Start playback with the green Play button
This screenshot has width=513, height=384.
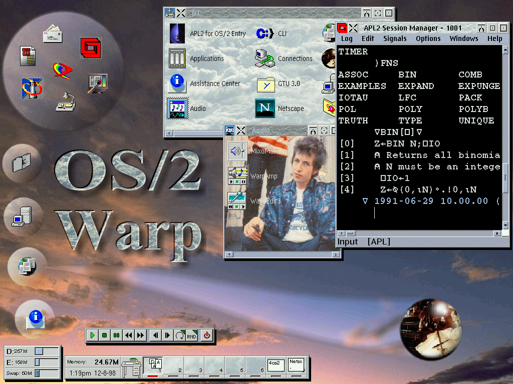tap(93, 335)
